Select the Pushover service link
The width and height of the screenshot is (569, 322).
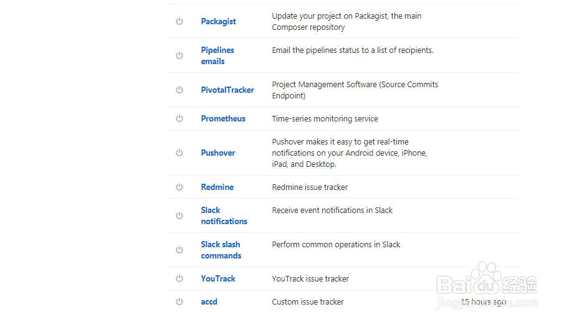click(218, 153)
